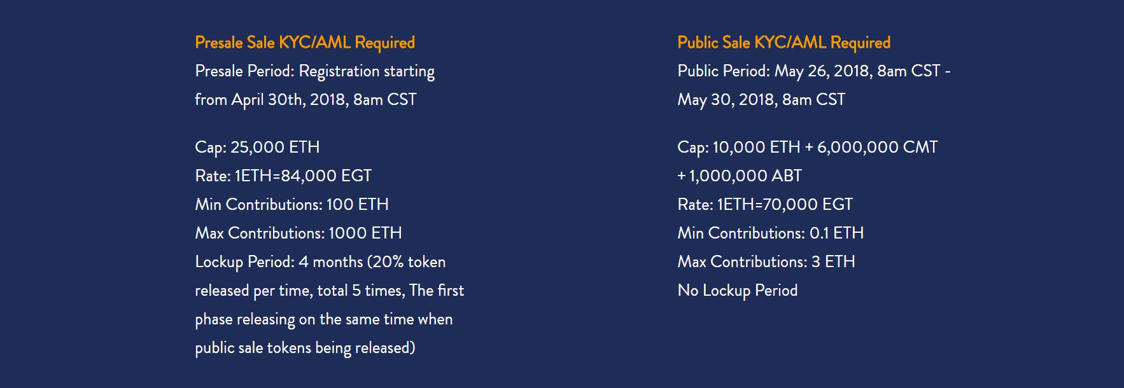The image size is (1124, 388).
Task: Click the No Lockup Period text
Action: [738, 291]
